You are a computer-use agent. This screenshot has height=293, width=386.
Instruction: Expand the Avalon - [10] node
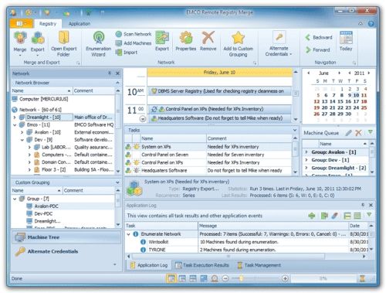click(x=22, y=132)
